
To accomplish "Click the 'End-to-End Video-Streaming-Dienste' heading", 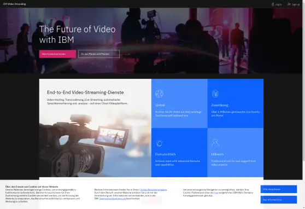I will (85, 92).
